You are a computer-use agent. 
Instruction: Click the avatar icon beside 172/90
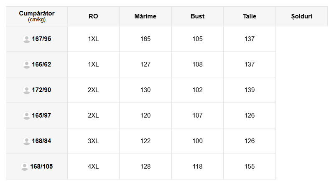pyautogui.click(x=27, y=90)
